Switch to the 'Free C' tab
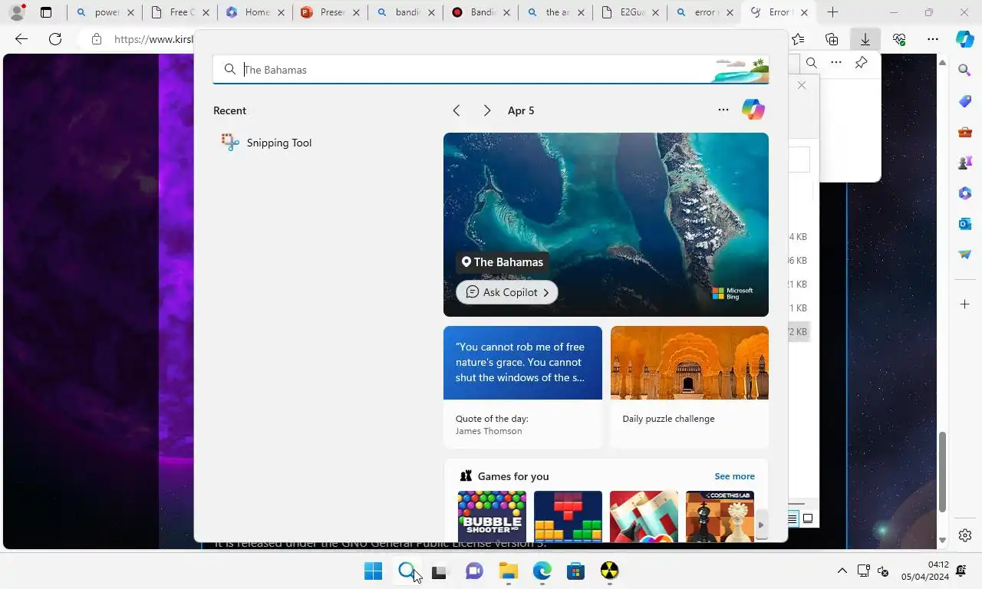Image resolution: width=982 pixels, height=589 pixels. [x=180, y=12]
